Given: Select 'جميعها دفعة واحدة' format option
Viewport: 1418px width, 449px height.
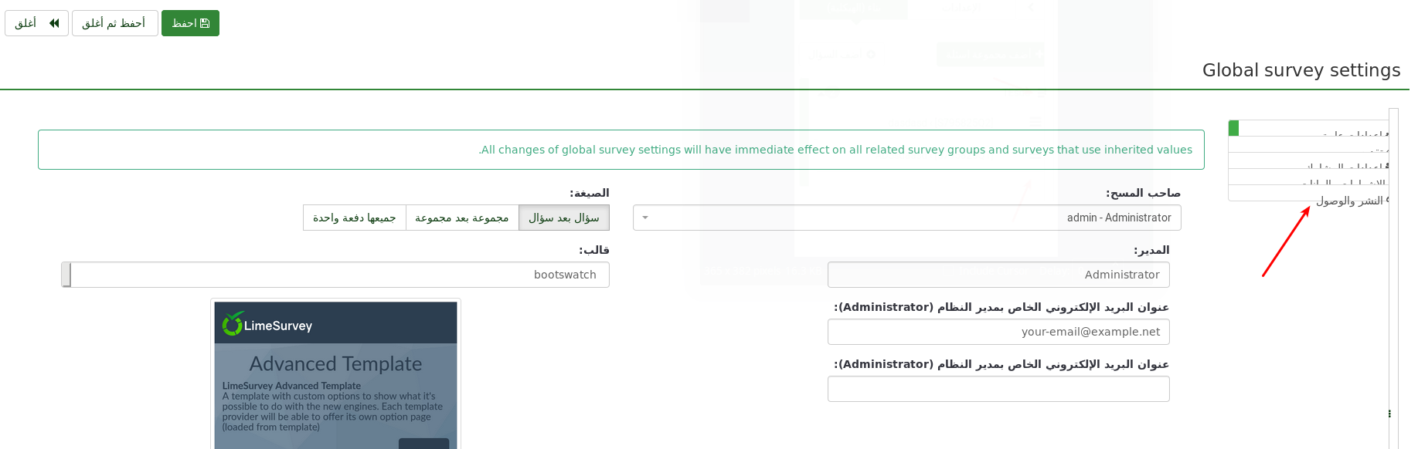Looking at the screenshot, I should (x=355, y=218).
